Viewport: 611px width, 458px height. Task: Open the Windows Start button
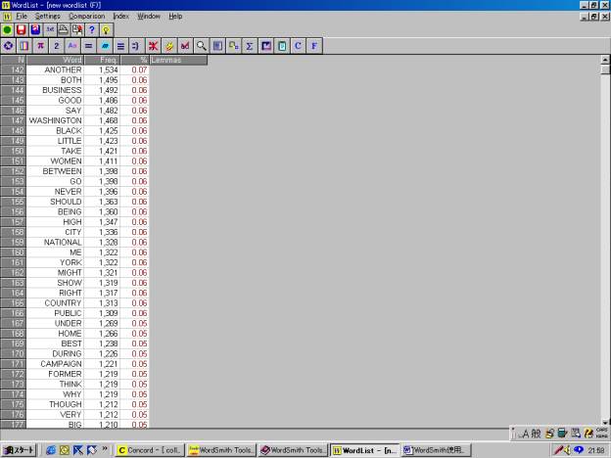click(x=19, y=450)
